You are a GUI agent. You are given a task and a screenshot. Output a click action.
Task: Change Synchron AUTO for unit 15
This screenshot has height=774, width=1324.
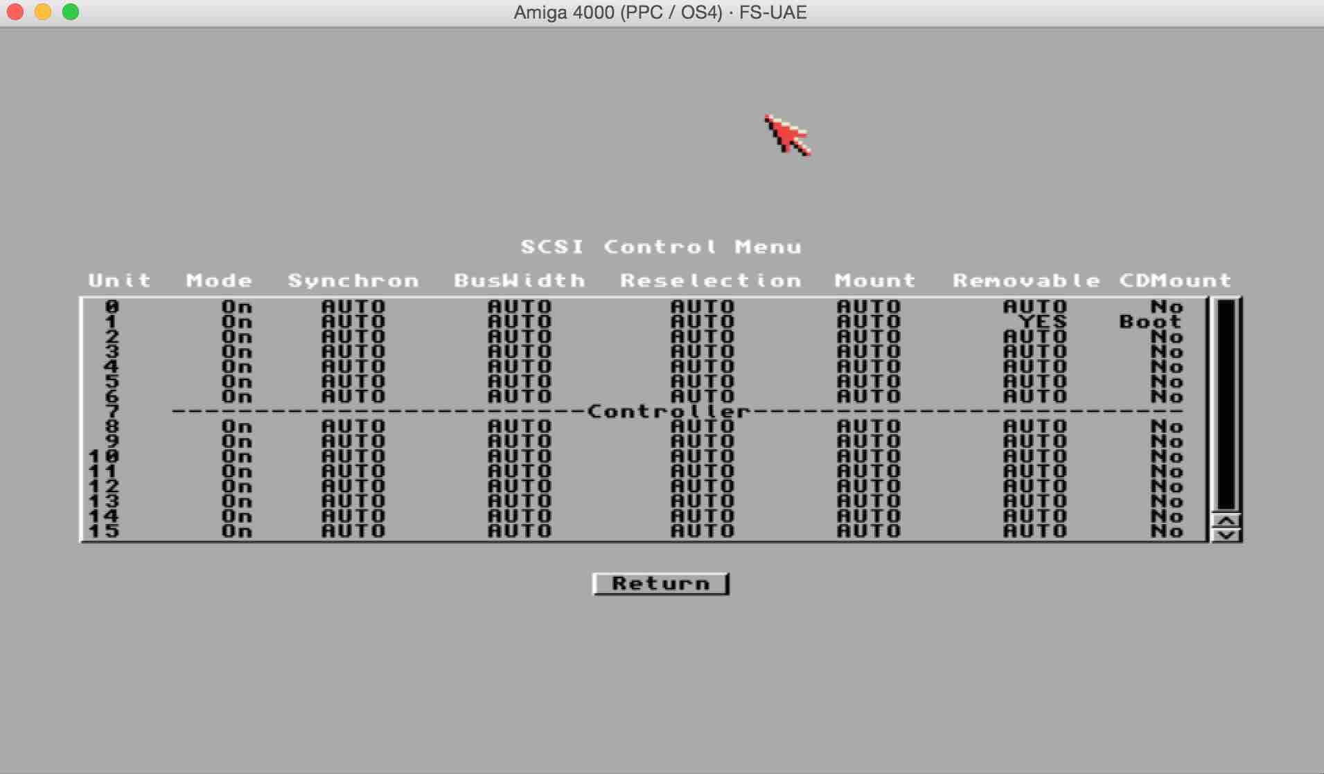[x=353, y=531]
